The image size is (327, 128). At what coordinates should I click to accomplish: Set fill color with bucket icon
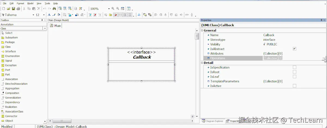pos(59,15)
